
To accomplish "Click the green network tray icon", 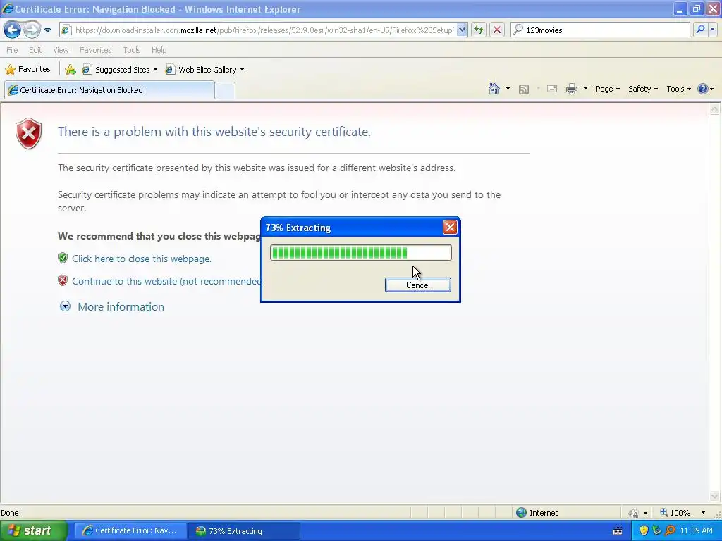I will tap(656, 531).
